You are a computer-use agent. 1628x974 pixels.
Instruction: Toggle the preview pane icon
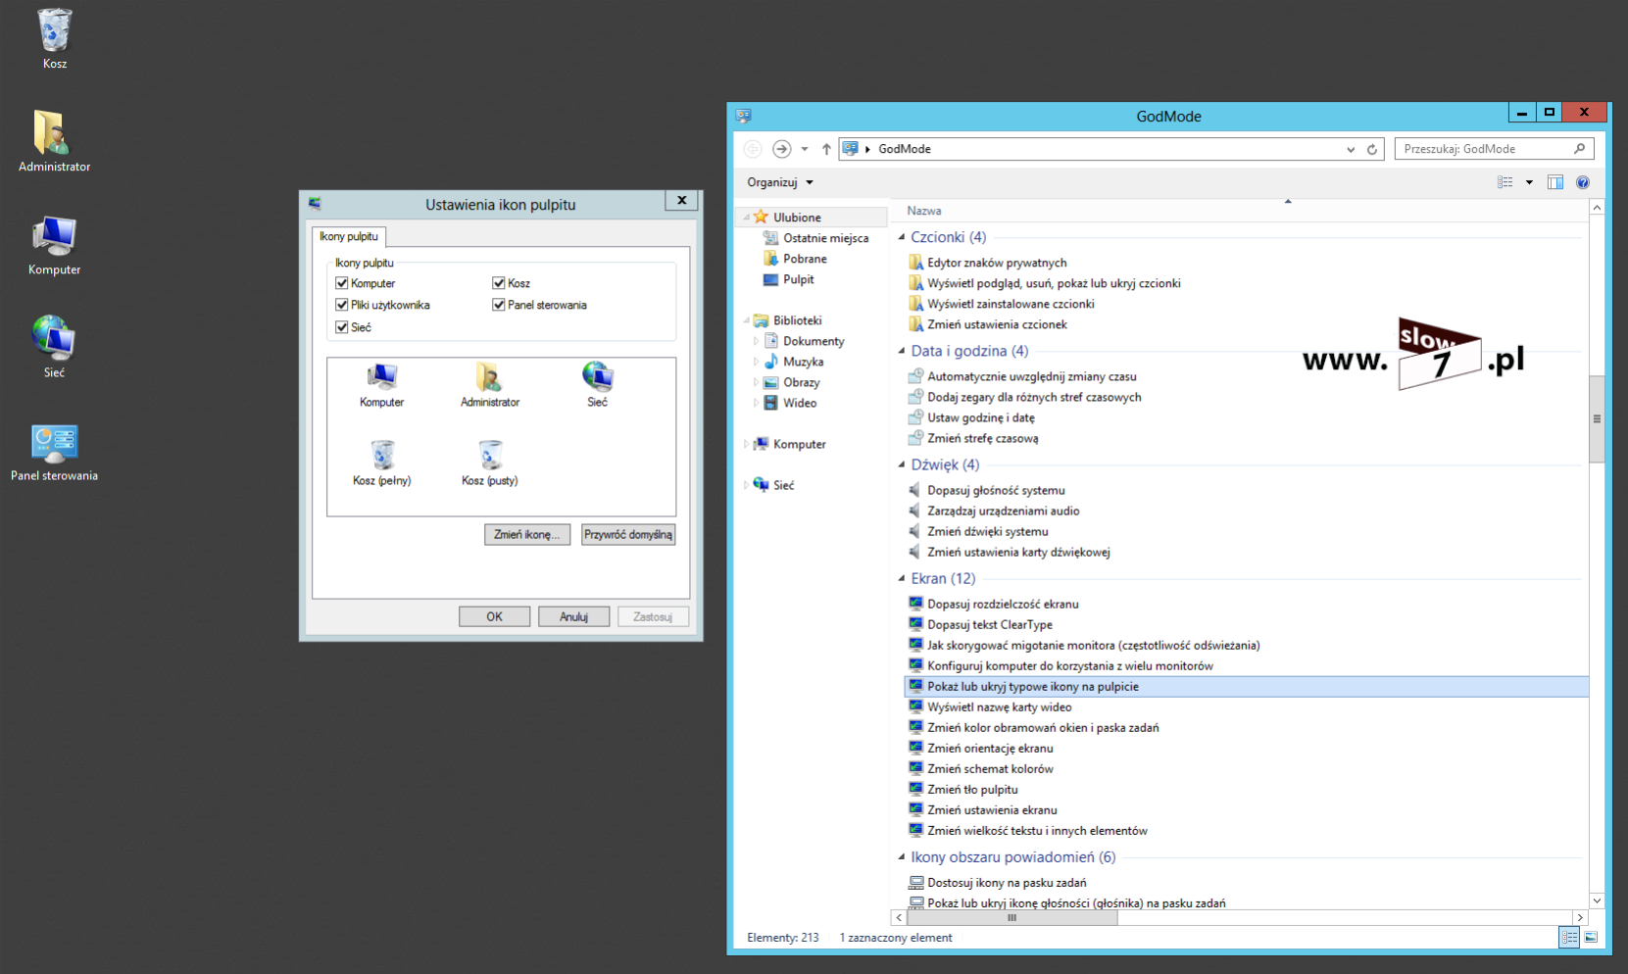click(x=1554, y=182)
